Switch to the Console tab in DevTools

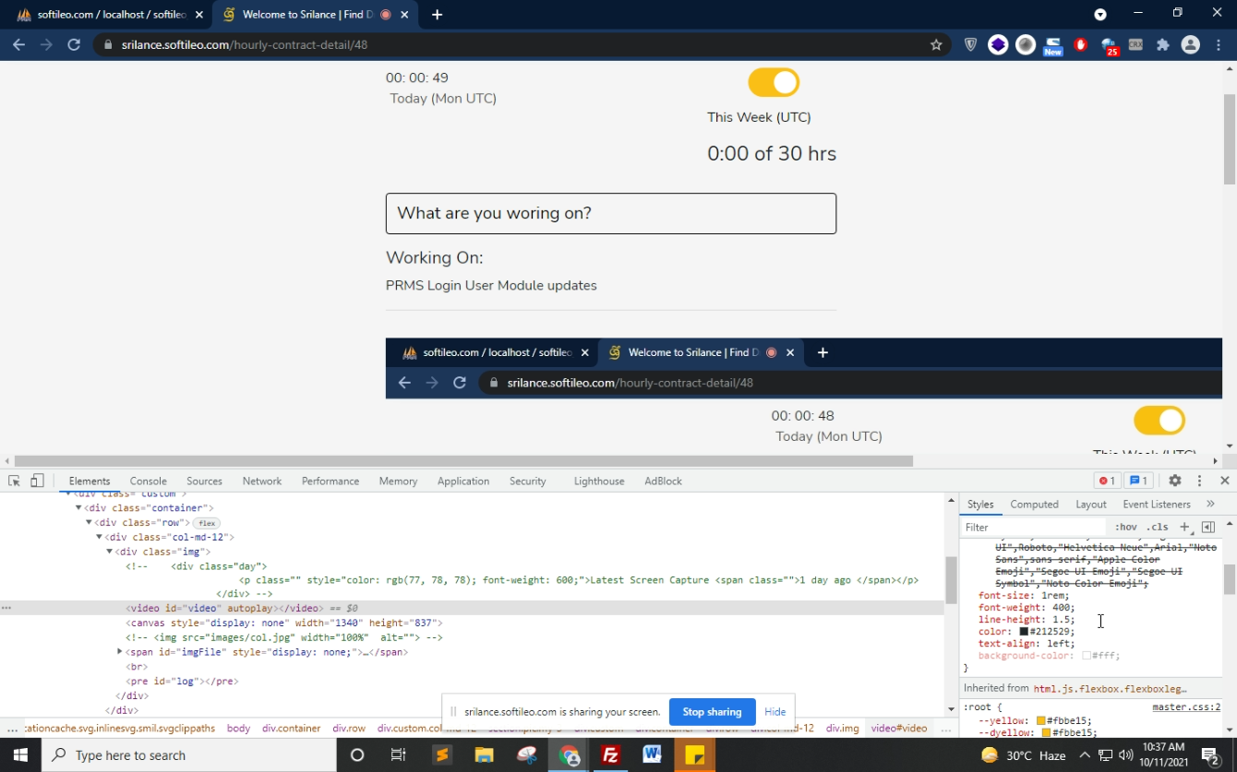pos(148,481)
